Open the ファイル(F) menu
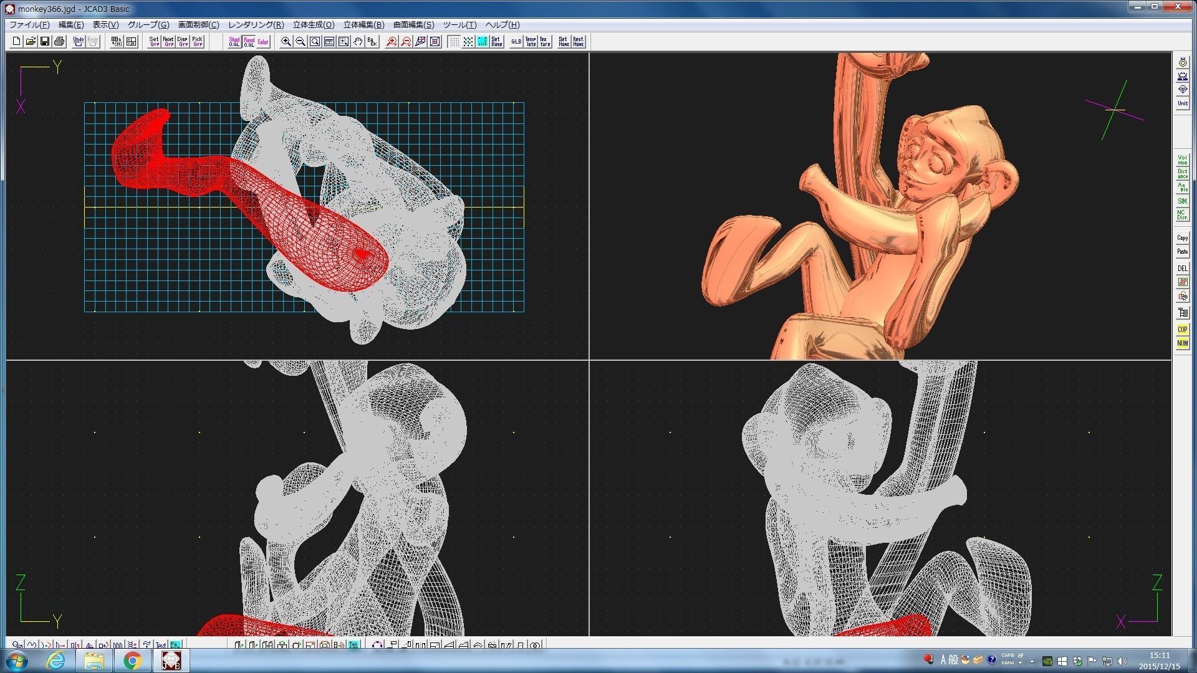This screenshot has width=1197, height=673. pos(29,25)
